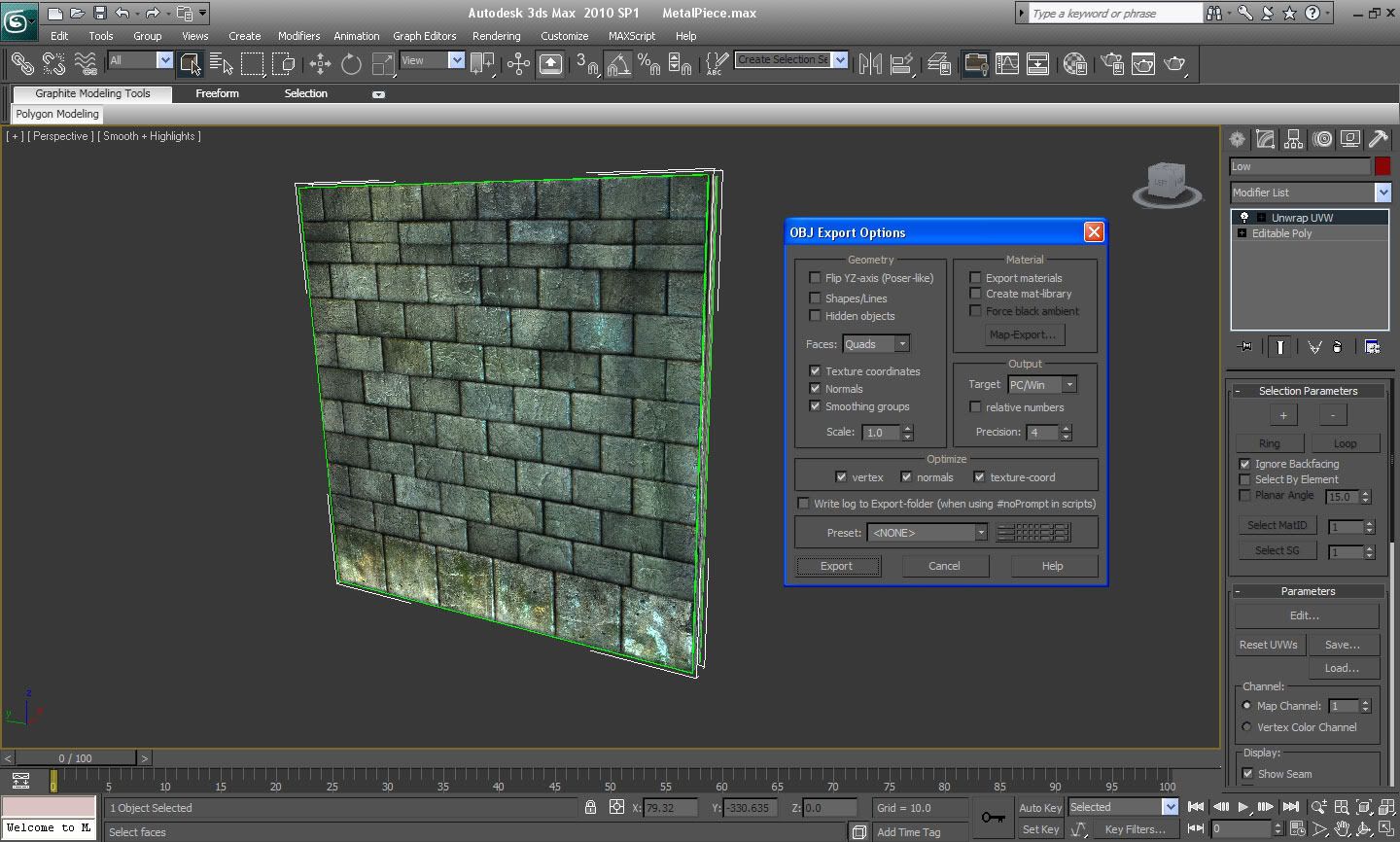The image size is (1400, 842).
Task: Click the Set Keys key icon
Action: (x=993, y=818)
